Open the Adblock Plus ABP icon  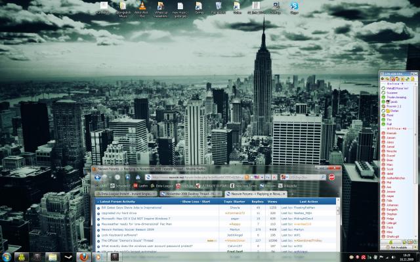[x=331, y=177]
